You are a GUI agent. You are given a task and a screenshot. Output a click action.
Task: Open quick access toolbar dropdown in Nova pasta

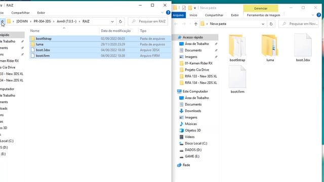(195, 8)
